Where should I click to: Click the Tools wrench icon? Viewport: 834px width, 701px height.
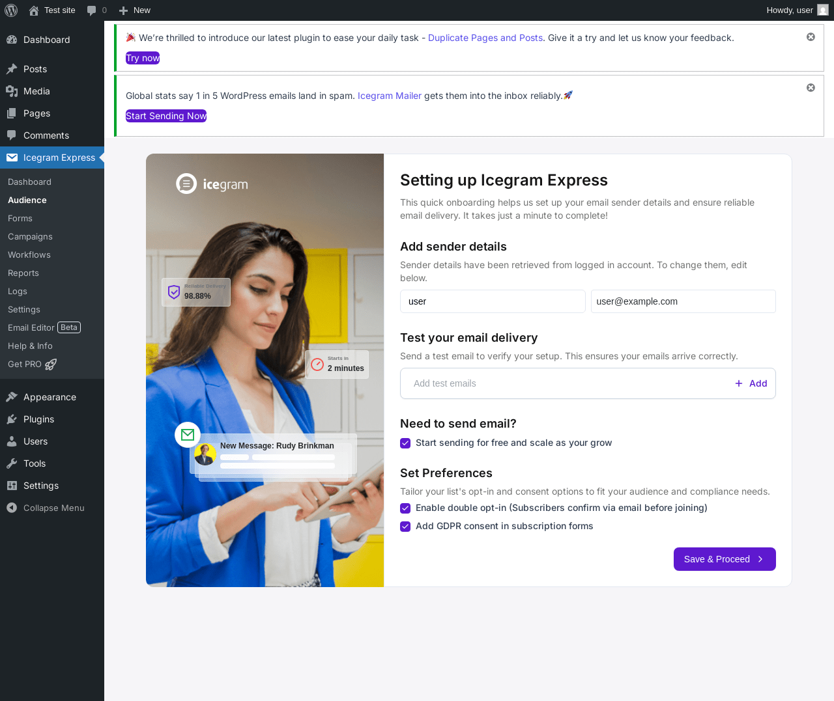coord(12,463)
